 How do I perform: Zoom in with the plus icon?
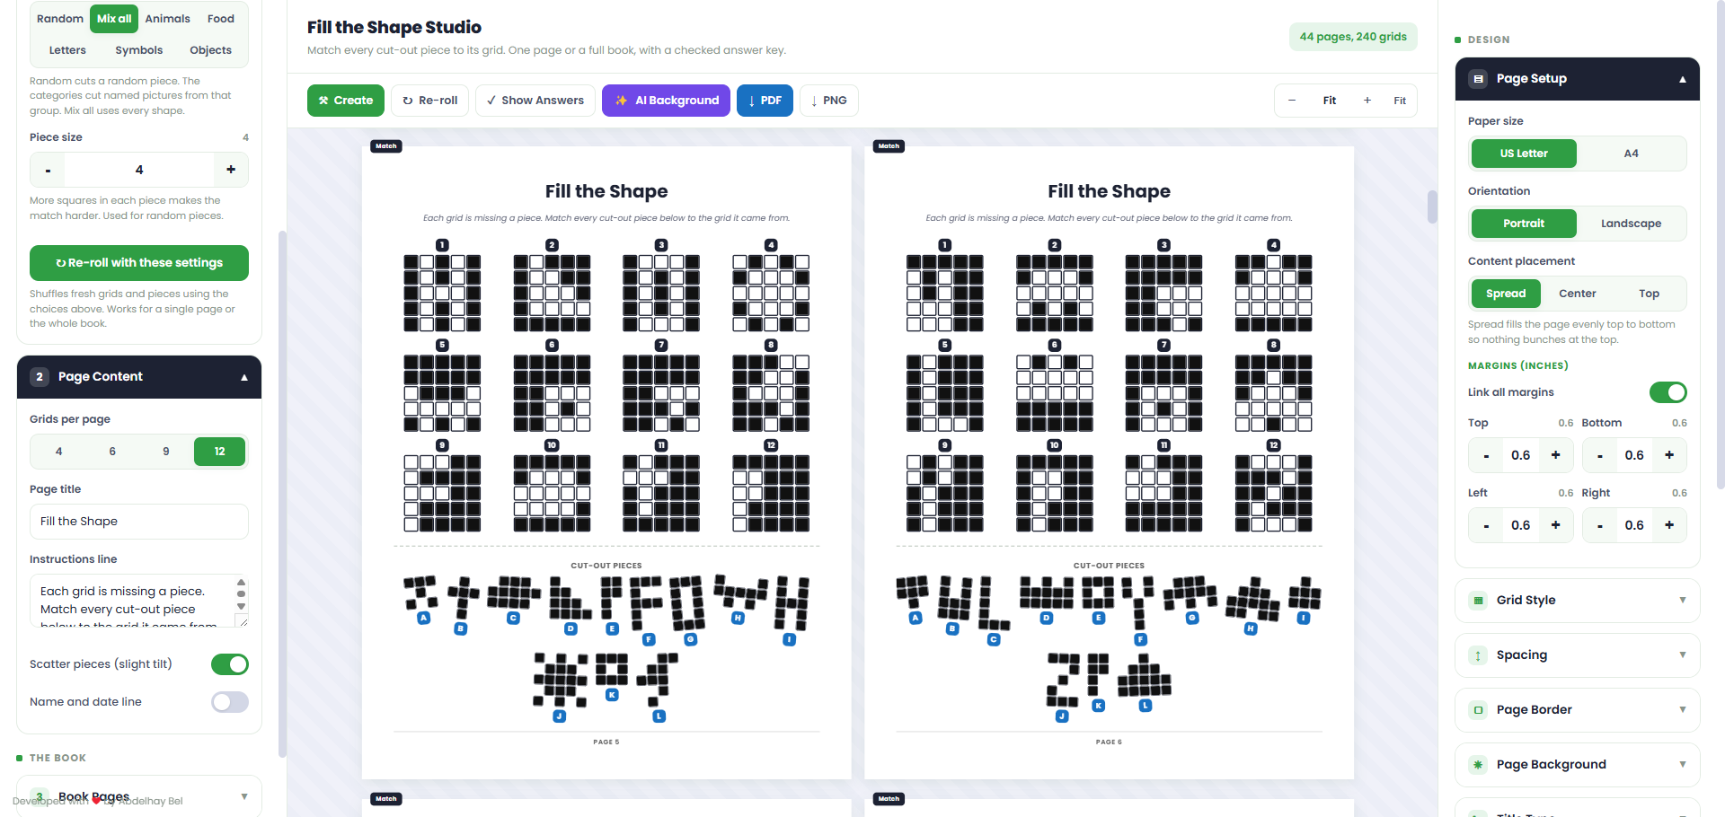(x=1367, y=101)
